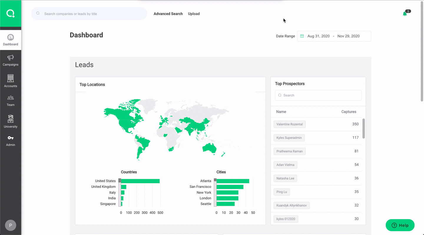Open the Nov 29, 2020 end date picker

[x=348, y=36]
